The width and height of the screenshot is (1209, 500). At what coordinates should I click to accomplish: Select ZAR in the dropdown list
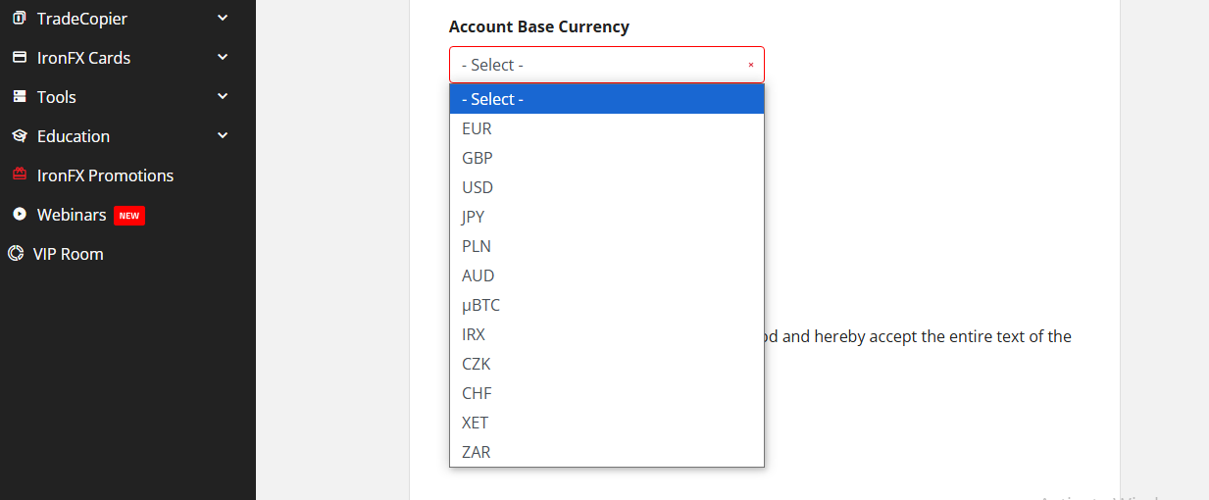[x=477, y=452]
